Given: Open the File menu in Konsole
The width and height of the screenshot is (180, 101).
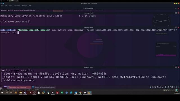Looking at the screenshot, I should pyautogui.click(x=2, y=6).
